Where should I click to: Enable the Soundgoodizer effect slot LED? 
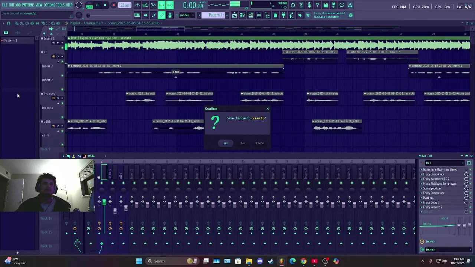pyautogui.click(x=470, y=188)
